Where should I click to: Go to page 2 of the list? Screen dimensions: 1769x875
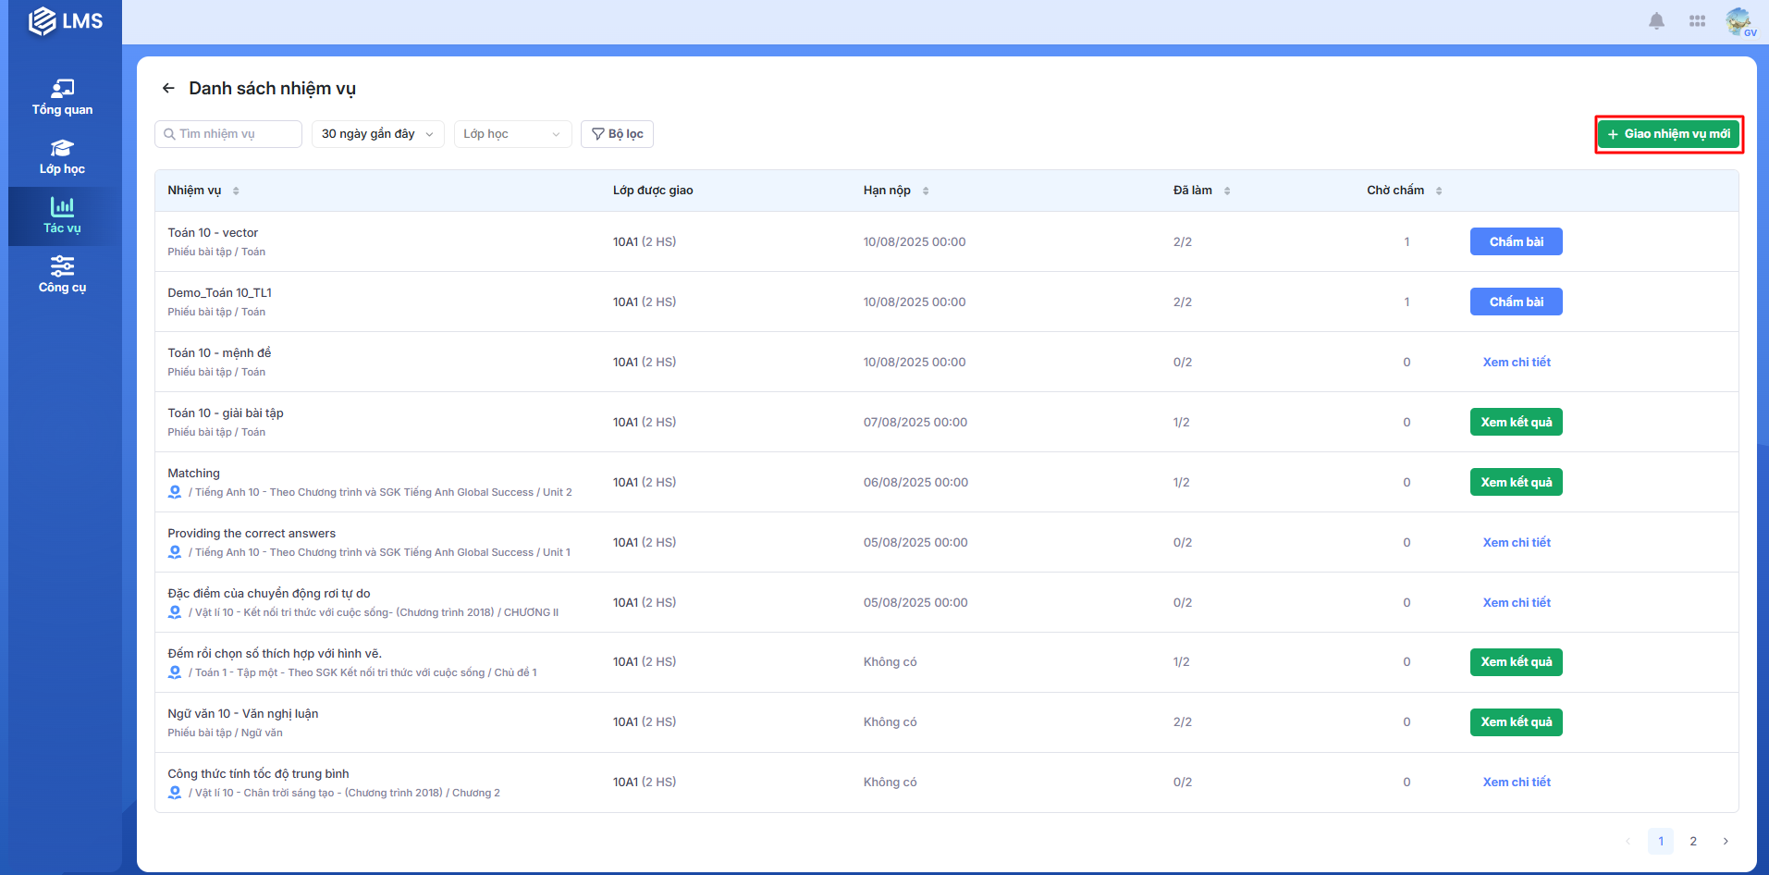(x=1693, y=841)
